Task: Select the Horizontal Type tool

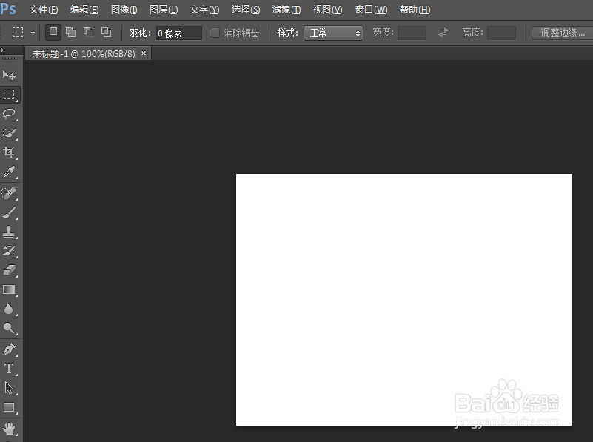Action: click(9, 368)
